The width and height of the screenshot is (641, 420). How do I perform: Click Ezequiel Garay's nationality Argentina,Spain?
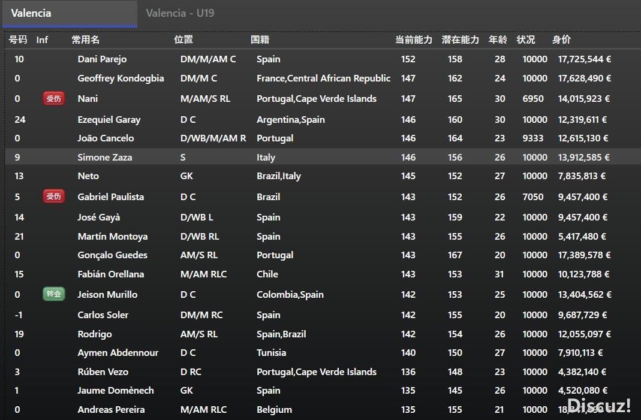[x=291, y=120]
